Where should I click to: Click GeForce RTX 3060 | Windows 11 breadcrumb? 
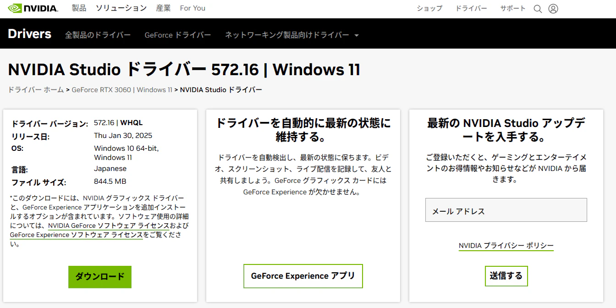[122, 90]
